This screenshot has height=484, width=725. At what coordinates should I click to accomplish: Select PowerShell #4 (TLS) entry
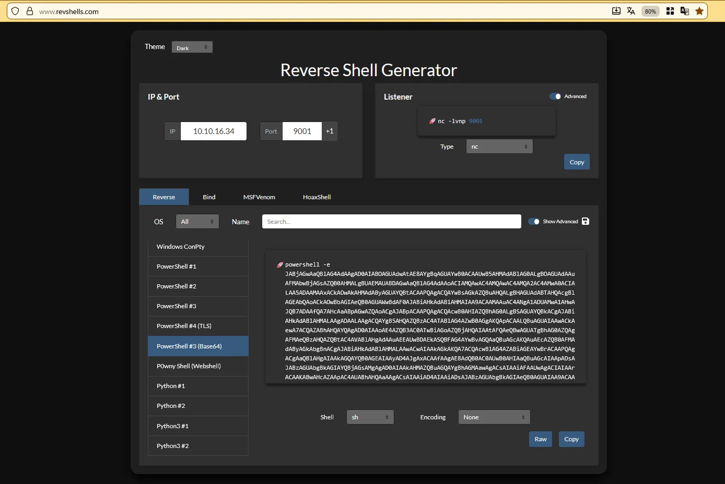click(x=198, y=326)
